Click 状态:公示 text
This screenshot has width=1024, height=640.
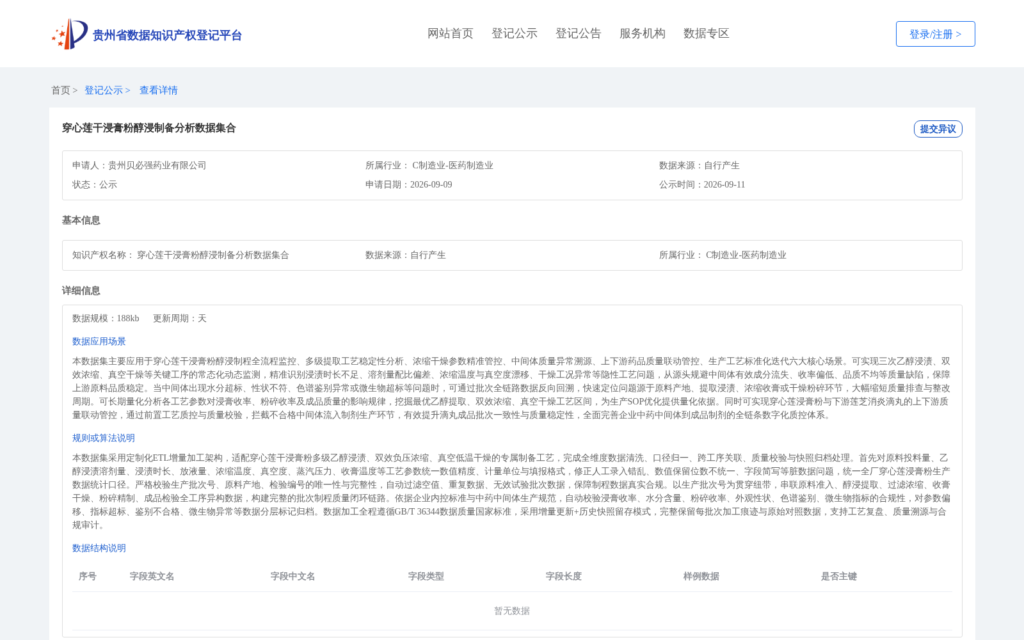[95, 184]
